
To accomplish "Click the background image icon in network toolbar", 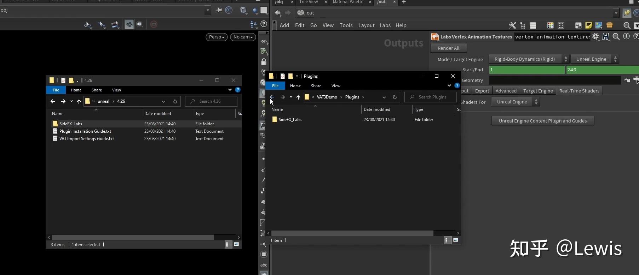I will click(599, 25).
